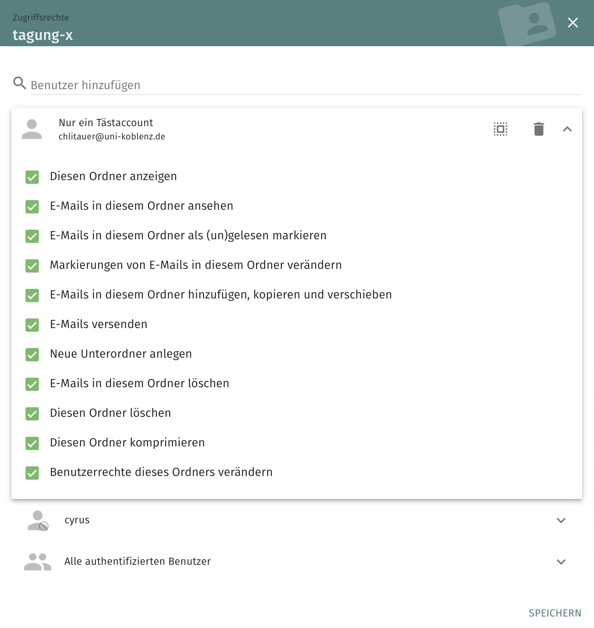
Task: Click the search magnifier icon
Action: click(x=20, y=83)
